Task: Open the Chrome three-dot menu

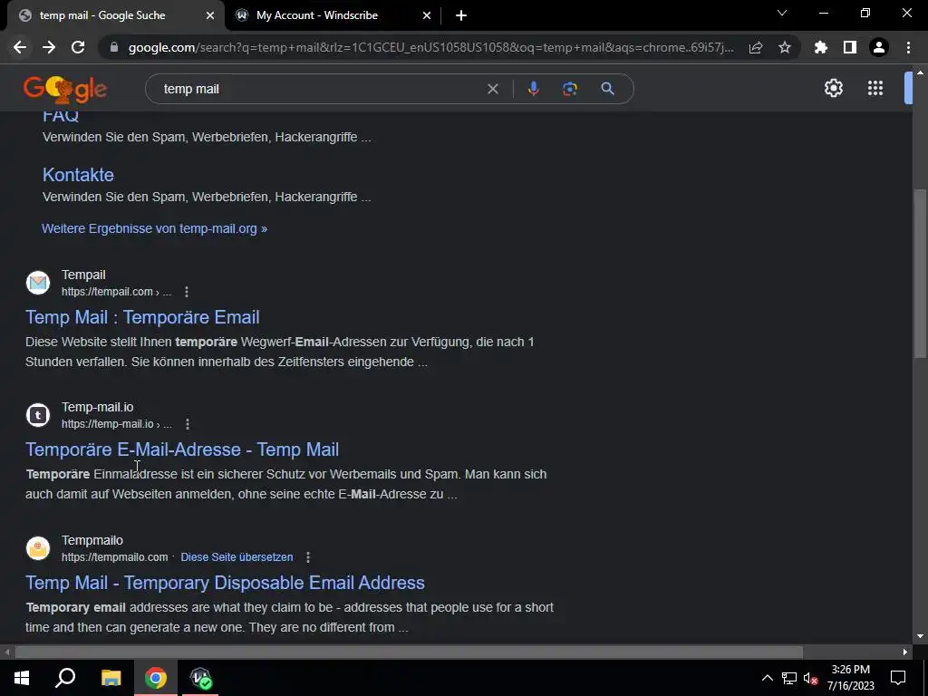Action: tap(908, 47)
